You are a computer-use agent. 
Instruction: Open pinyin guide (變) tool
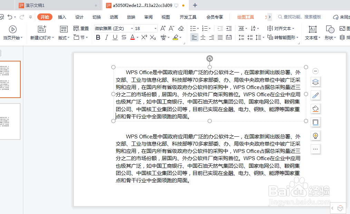[x=163, y=37]
